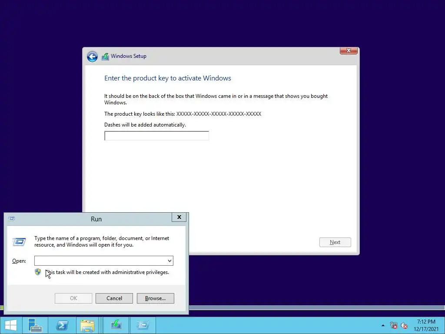Click the 'Dashes will be added automatically.' text

pos(145,125)
